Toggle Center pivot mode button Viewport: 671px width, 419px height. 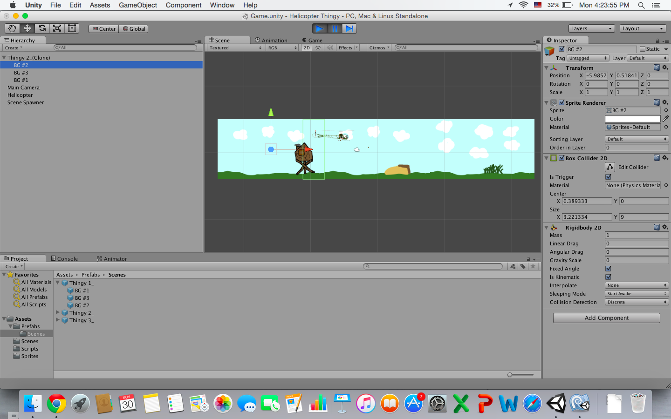click(x=104, y=29)
